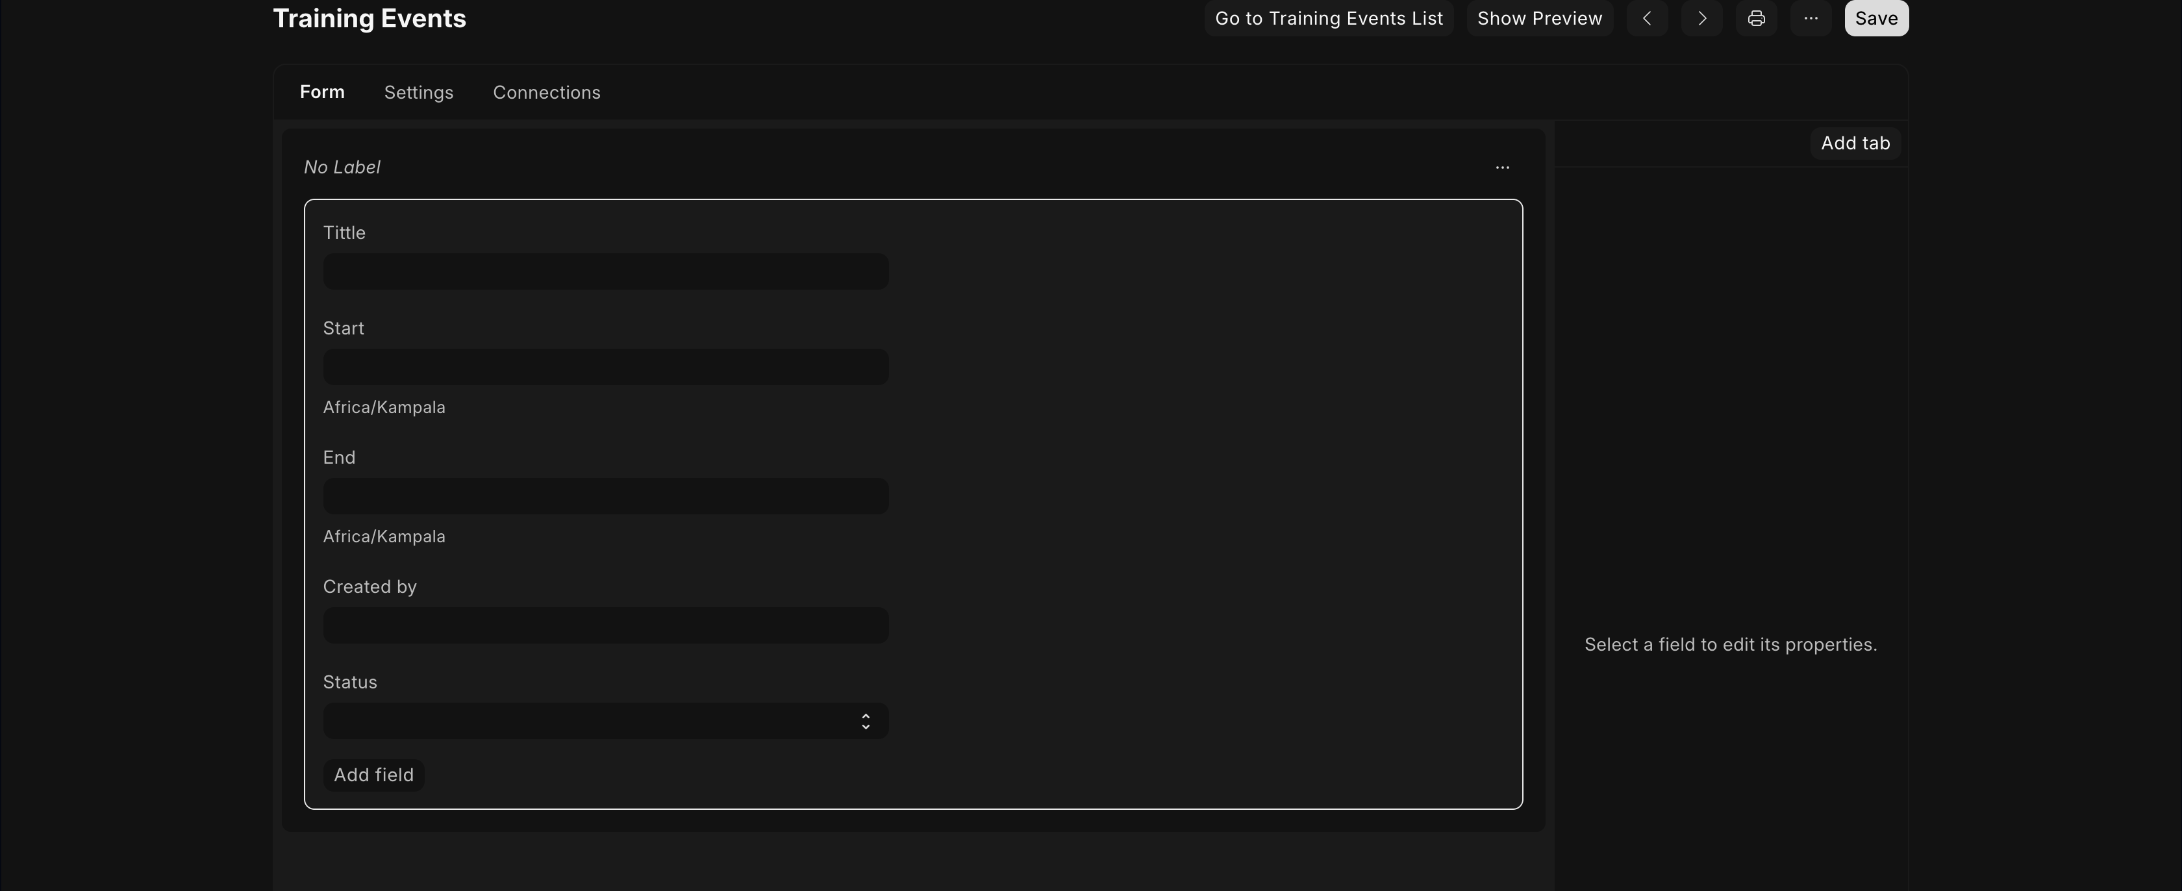Click the Training Events page title
The height and width of the screenshot is (891, 2182).
pos(370,19)
